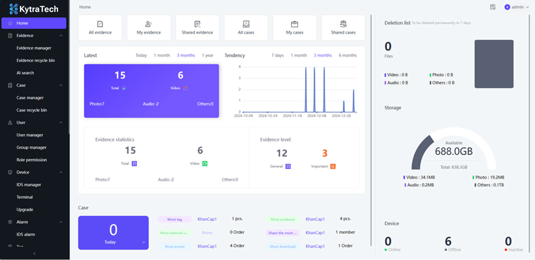Click the purple General evidence level icon
This screenshot has height=260, width=535.
coord(288,166)
